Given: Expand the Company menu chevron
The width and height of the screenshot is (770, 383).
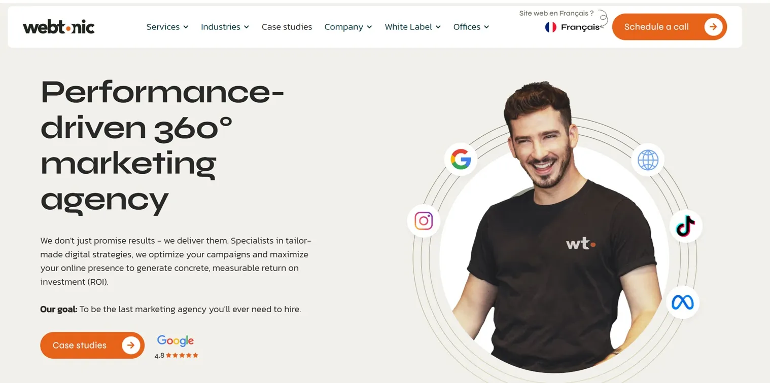Looking at the screenshot, I should click(x=369, y=27).
